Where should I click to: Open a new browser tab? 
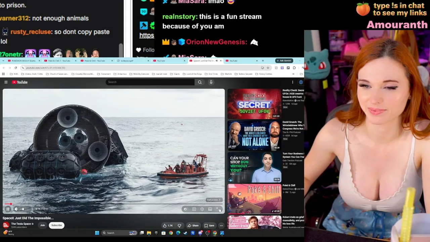tap(263, 61)
